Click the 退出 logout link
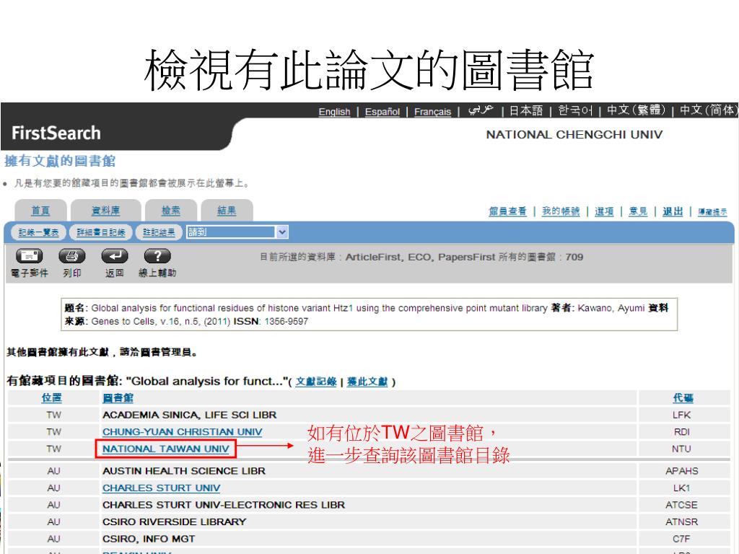Viewport: 739px width, 554px height. pyautogui.click(x=673, y=211)
